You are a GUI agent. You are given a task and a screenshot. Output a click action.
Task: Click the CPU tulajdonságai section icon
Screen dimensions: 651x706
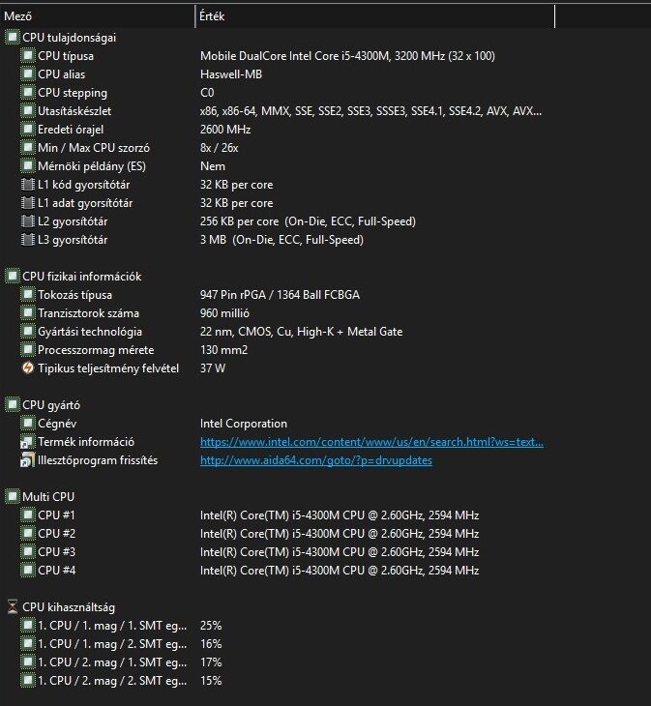(13, 37)
